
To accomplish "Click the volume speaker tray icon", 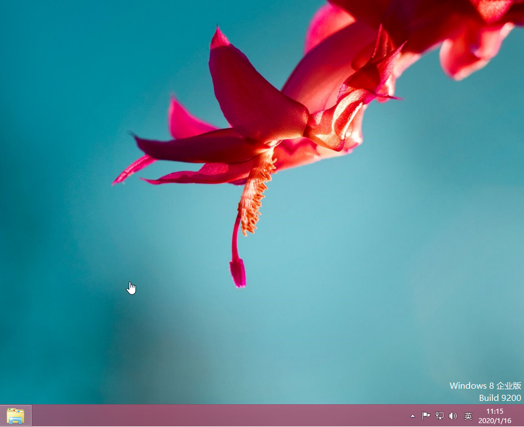I will pos(453,416).
